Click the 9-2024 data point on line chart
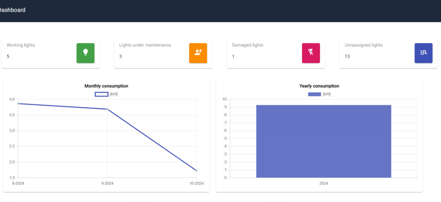441x202 pixels. 107,109
